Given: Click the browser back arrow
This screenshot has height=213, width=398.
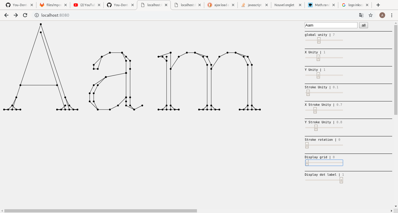Looking at the screenshot, I should pyautogui.click(x=6, y=15).
